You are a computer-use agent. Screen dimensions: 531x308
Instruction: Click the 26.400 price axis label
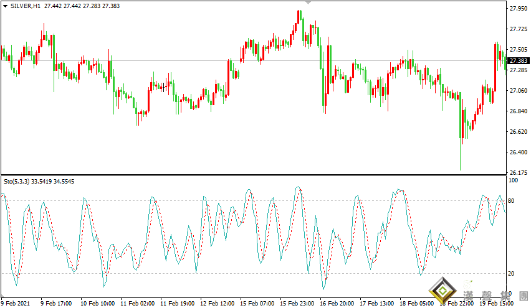tap(519, 152)
